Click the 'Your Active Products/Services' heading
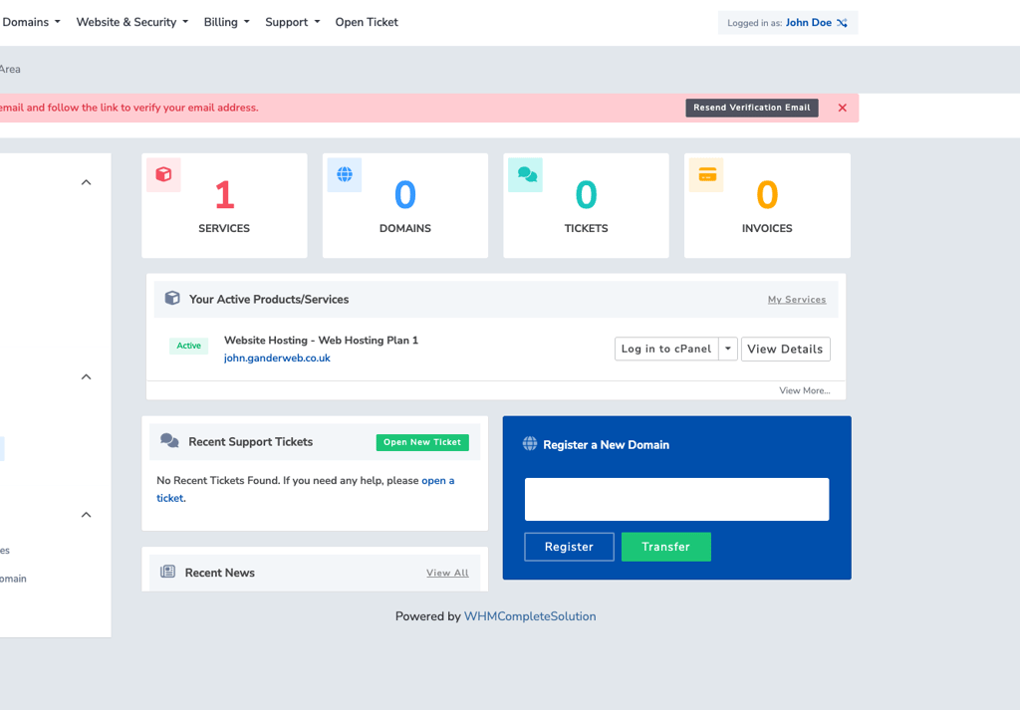 click(269, 299)
